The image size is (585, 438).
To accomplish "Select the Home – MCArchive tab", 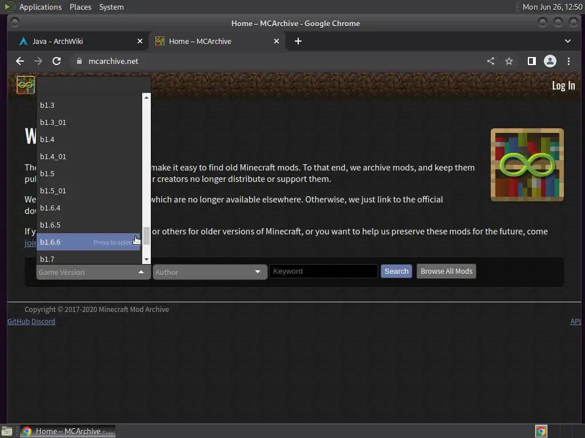I will [x=218, y=41].
